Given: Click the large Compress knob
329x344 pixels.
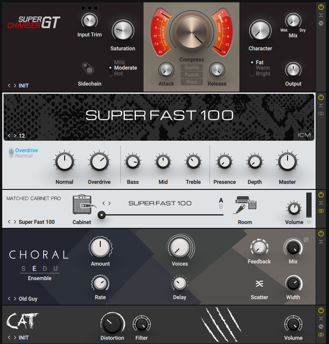Looking at the screenshot, I should pos(192,33).
